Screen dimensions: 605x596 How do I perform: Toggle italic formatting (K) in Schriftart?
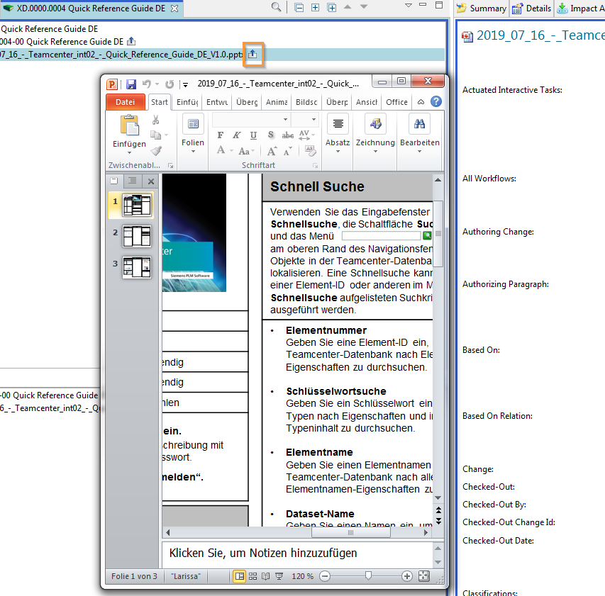coord(237,135)
